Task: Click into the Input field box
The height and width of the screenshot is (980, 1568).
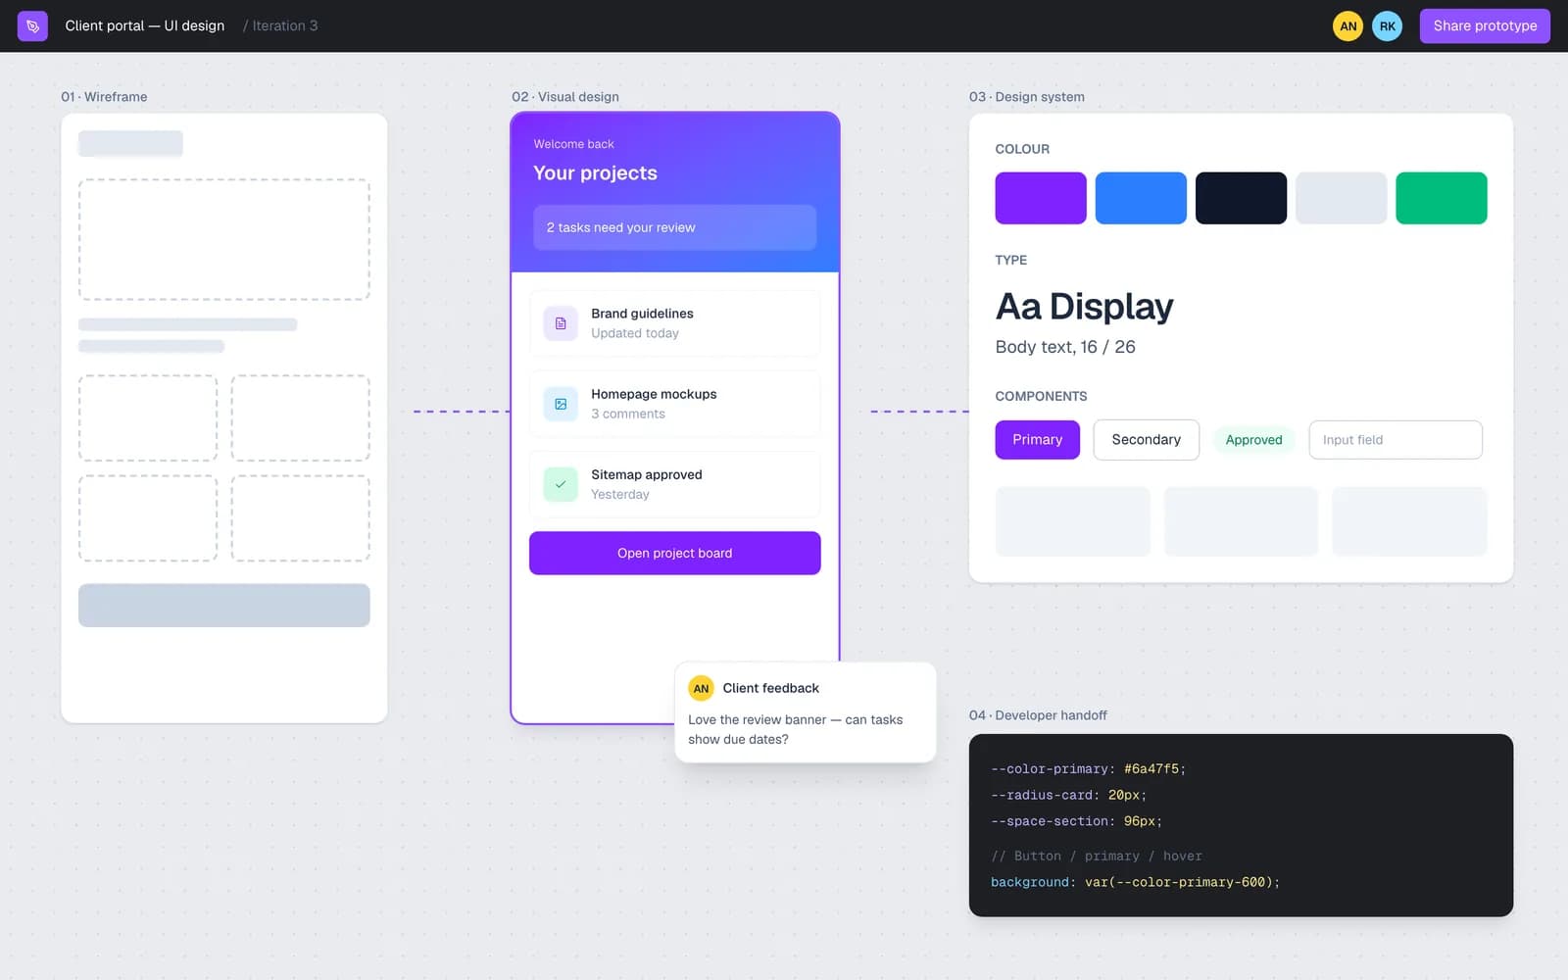Action: [x=1396, y=440]
